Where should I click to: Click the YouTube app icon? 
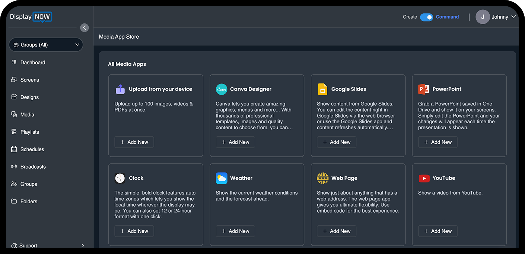[x=424, y=178]
